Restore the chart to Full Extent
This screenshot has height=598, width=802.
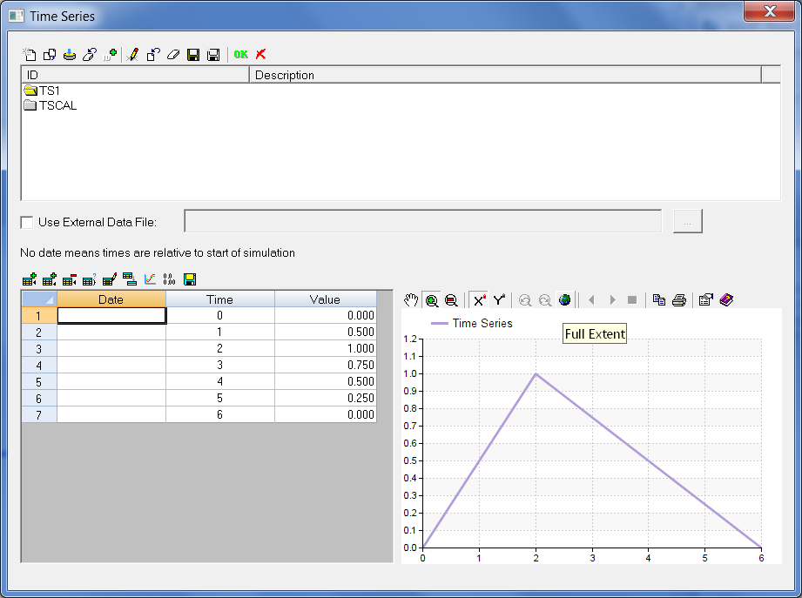tap(565, 299)
